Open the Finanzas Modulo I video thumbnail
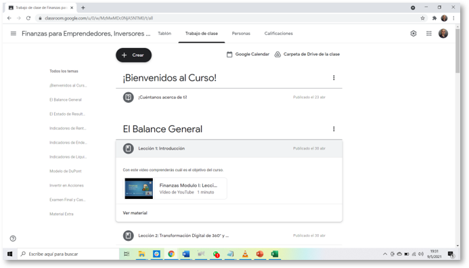The image size is (469, 268). [139, 188]
